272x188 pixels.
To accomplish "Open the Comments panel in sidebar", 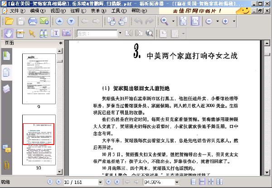I will [x=7, y=149].
